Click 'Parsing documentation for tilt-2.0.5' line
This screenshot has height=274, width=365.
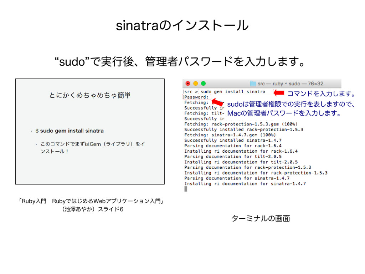[x=233, y=157]
